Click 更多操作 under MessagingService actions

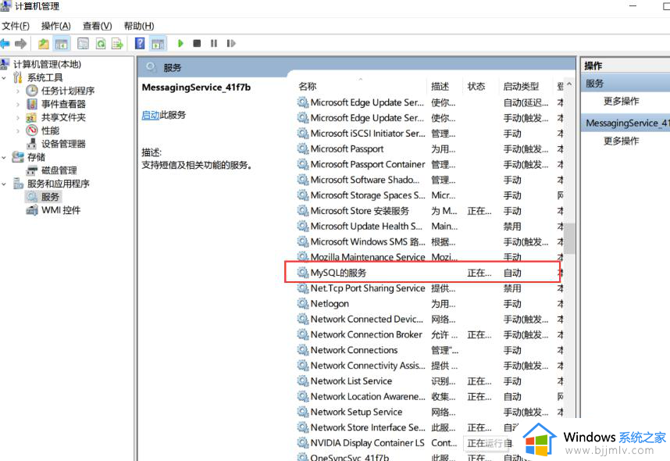[622, 141]
